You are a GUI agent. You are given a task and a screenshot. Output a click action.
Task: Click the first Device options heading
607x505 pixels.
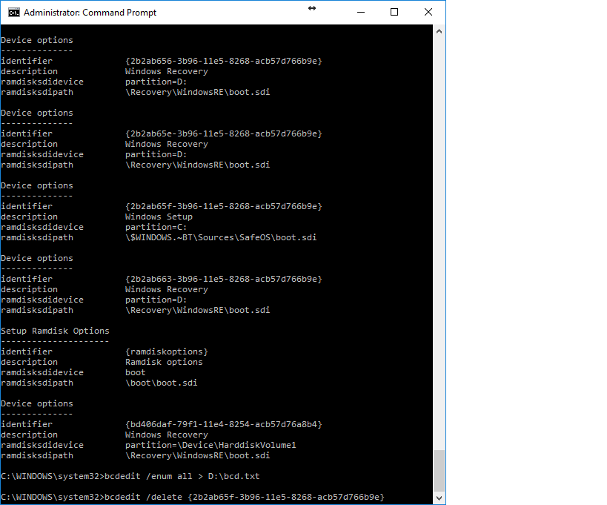click(x=37, y=40)
